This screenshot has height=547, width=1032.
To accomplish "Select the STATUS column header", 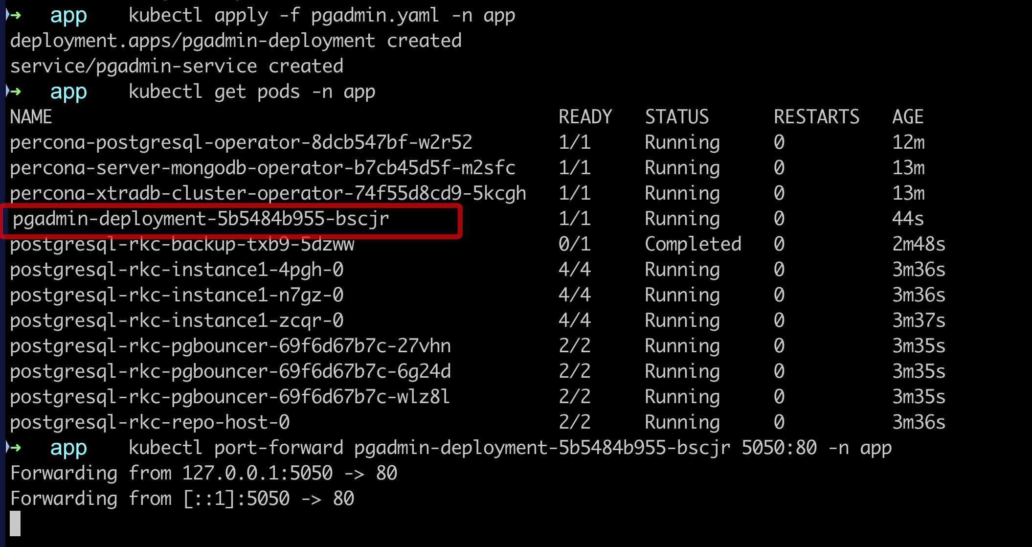I will [x=677, y=116].
